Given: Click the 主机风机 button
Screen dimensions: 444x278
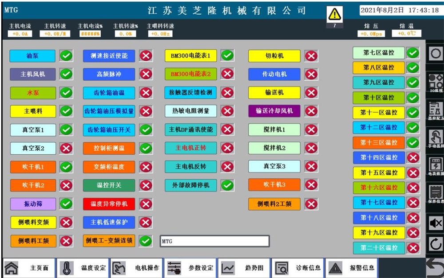Looking at the screenshot, I should coord(33,74).
